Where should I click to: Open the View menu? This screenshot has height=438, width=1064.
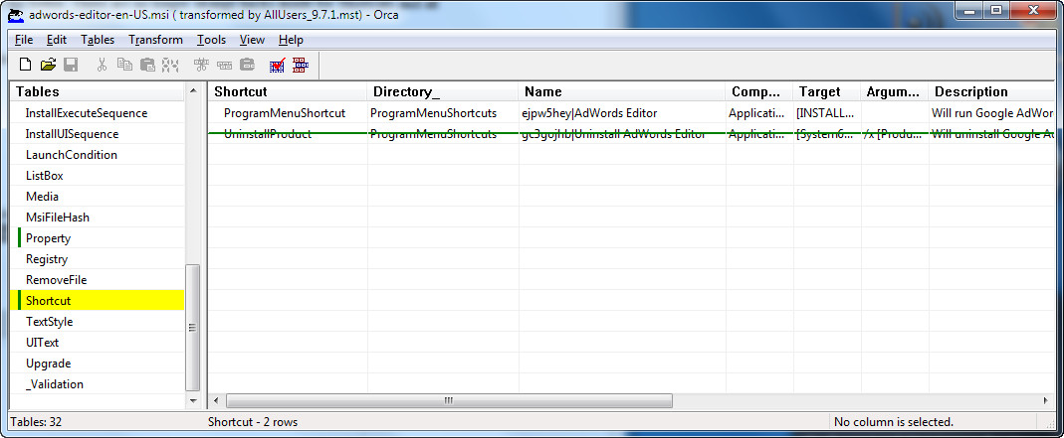[252, 40]
